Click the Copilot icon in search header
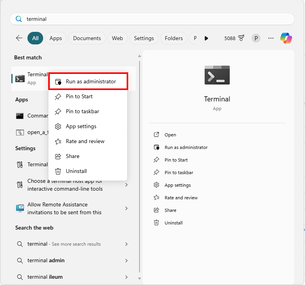305x285 pixels. point(286,38)
